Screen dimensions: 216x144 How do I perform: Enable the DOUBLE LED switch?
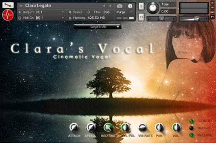pyautogui.click(x=191, y=128)
